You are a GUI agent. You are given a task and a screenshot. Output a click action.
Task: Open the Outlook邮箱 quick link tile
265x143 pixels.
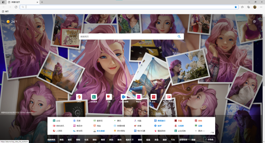click(x=124, y=97)
